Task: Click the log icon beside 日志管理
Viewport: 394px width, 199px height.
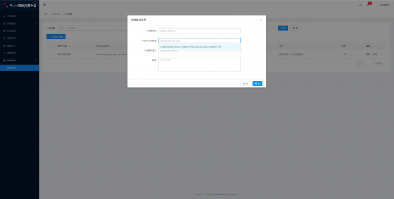Action: tap(4, 31)
